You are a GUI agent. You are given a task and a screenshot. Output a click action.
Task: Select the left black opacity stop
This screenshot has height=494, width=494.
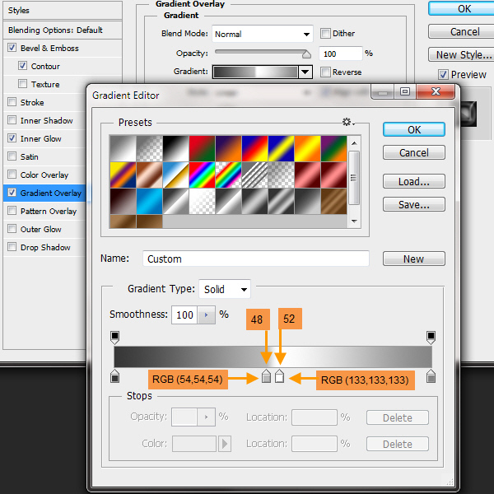pos(114,337)
